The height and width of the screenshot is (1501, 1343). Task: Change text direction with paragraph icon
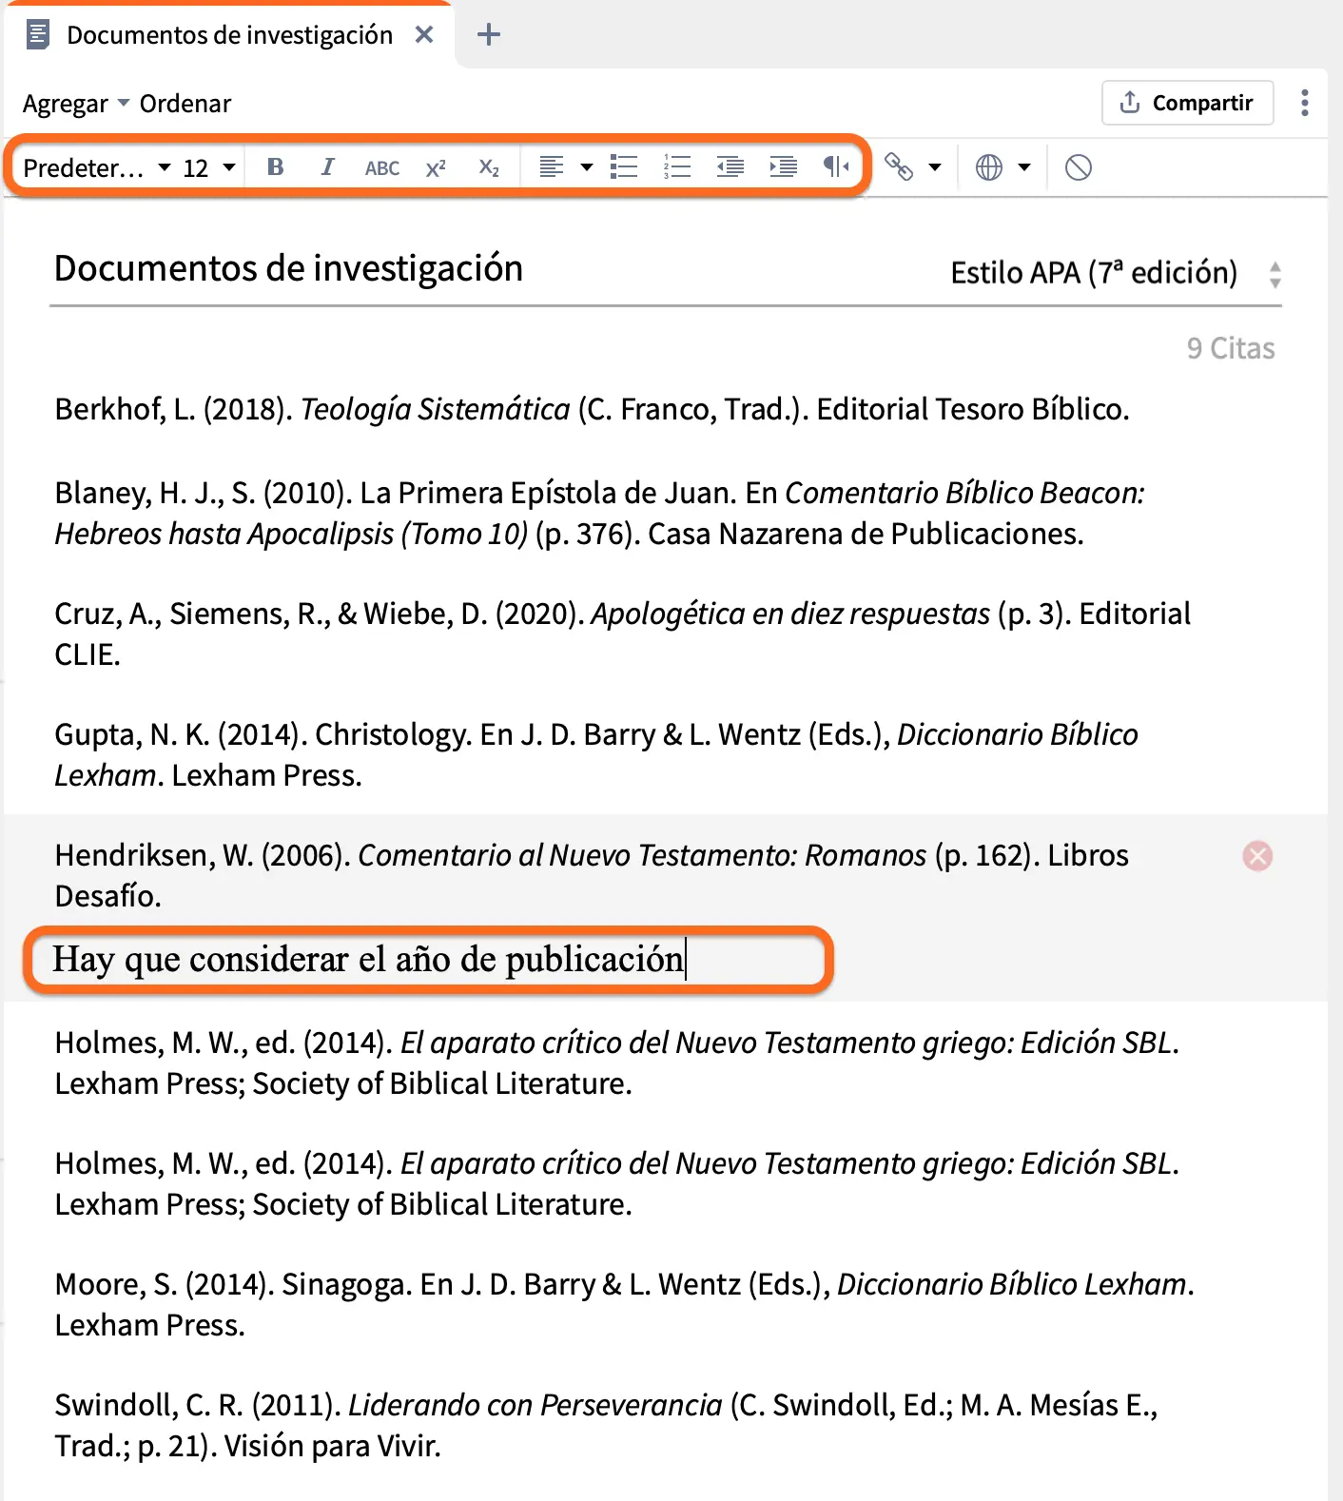(835, 167)
